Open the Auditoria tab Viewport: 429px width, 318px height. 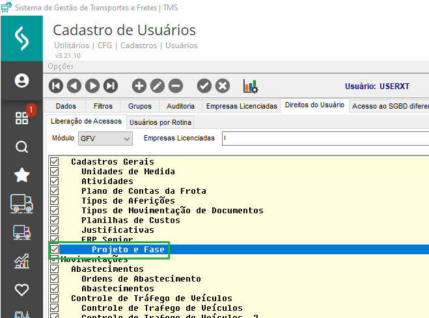coord(180,106)
